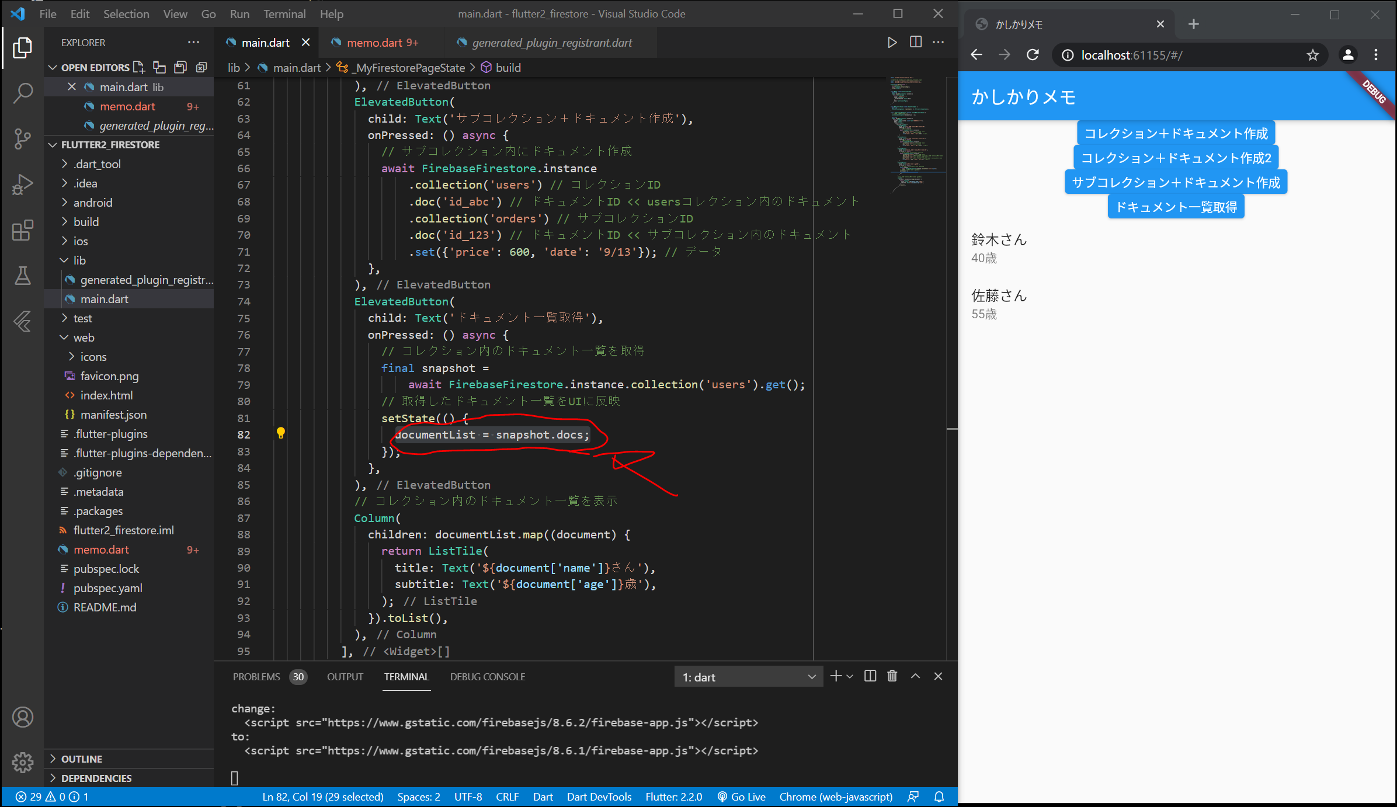The image size is (1397, 807).
Task: Bookmark page with the star icon
Action: 1313,55
